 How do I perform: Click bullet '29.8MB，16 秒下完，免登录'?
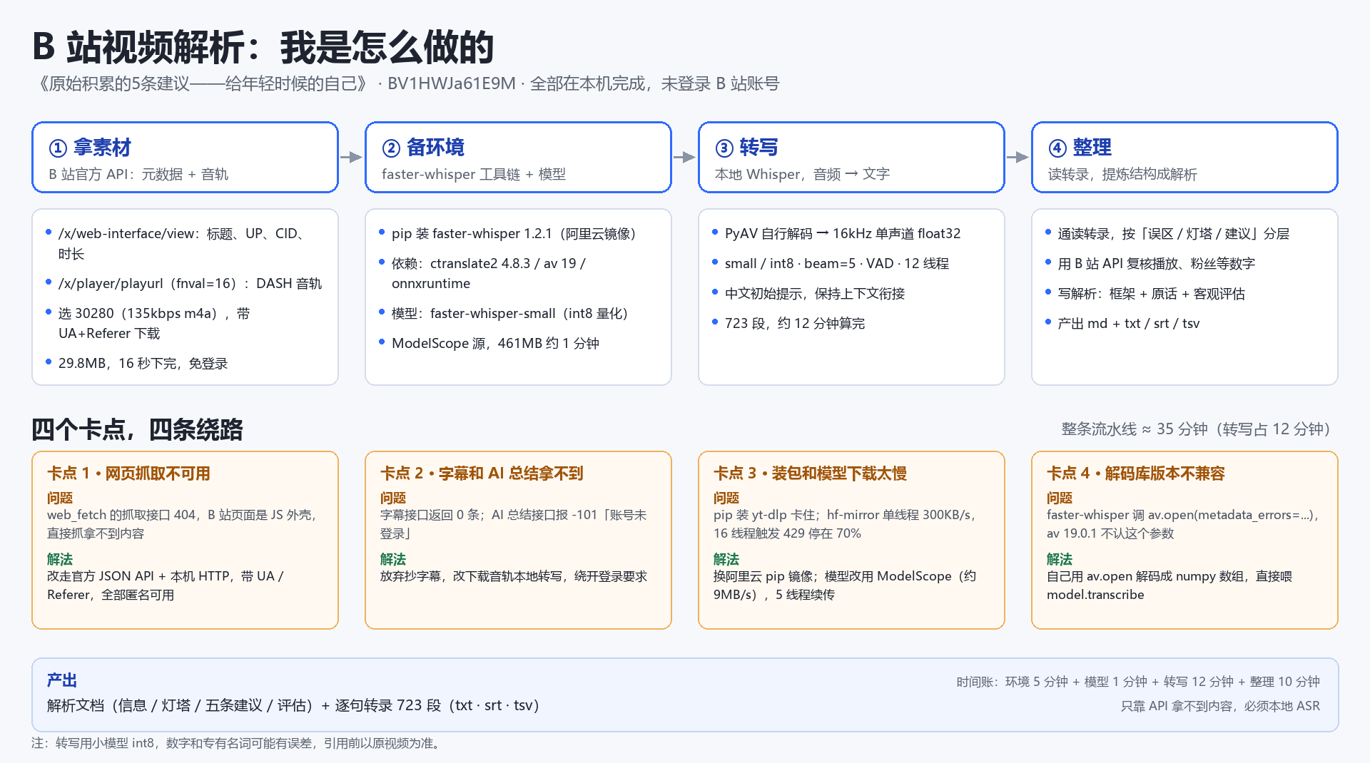(137, 363)
